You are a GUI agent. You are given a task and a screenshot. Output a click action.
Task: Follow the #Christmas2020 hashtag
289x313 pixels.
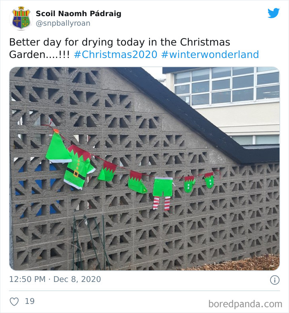click(x=116, y=55)
